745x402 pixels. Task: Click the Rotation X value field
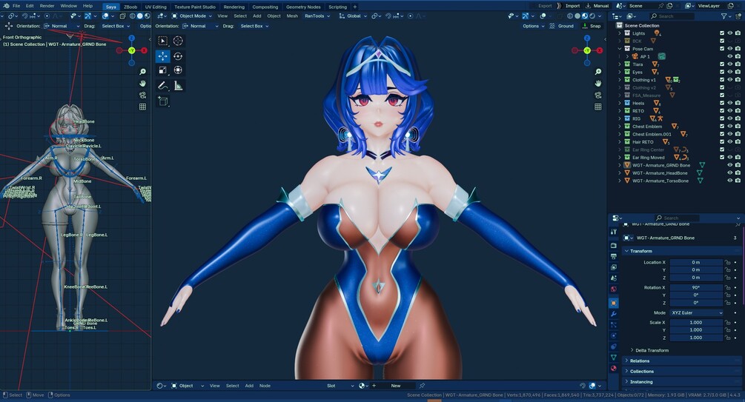pos(696,287)
